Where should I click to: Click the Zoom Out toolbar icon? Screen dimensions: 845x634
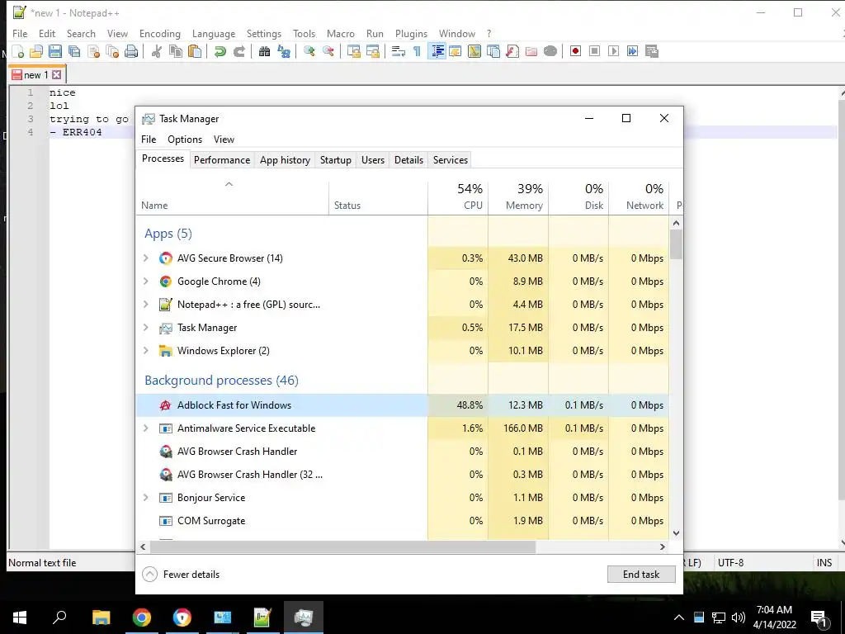328,51
